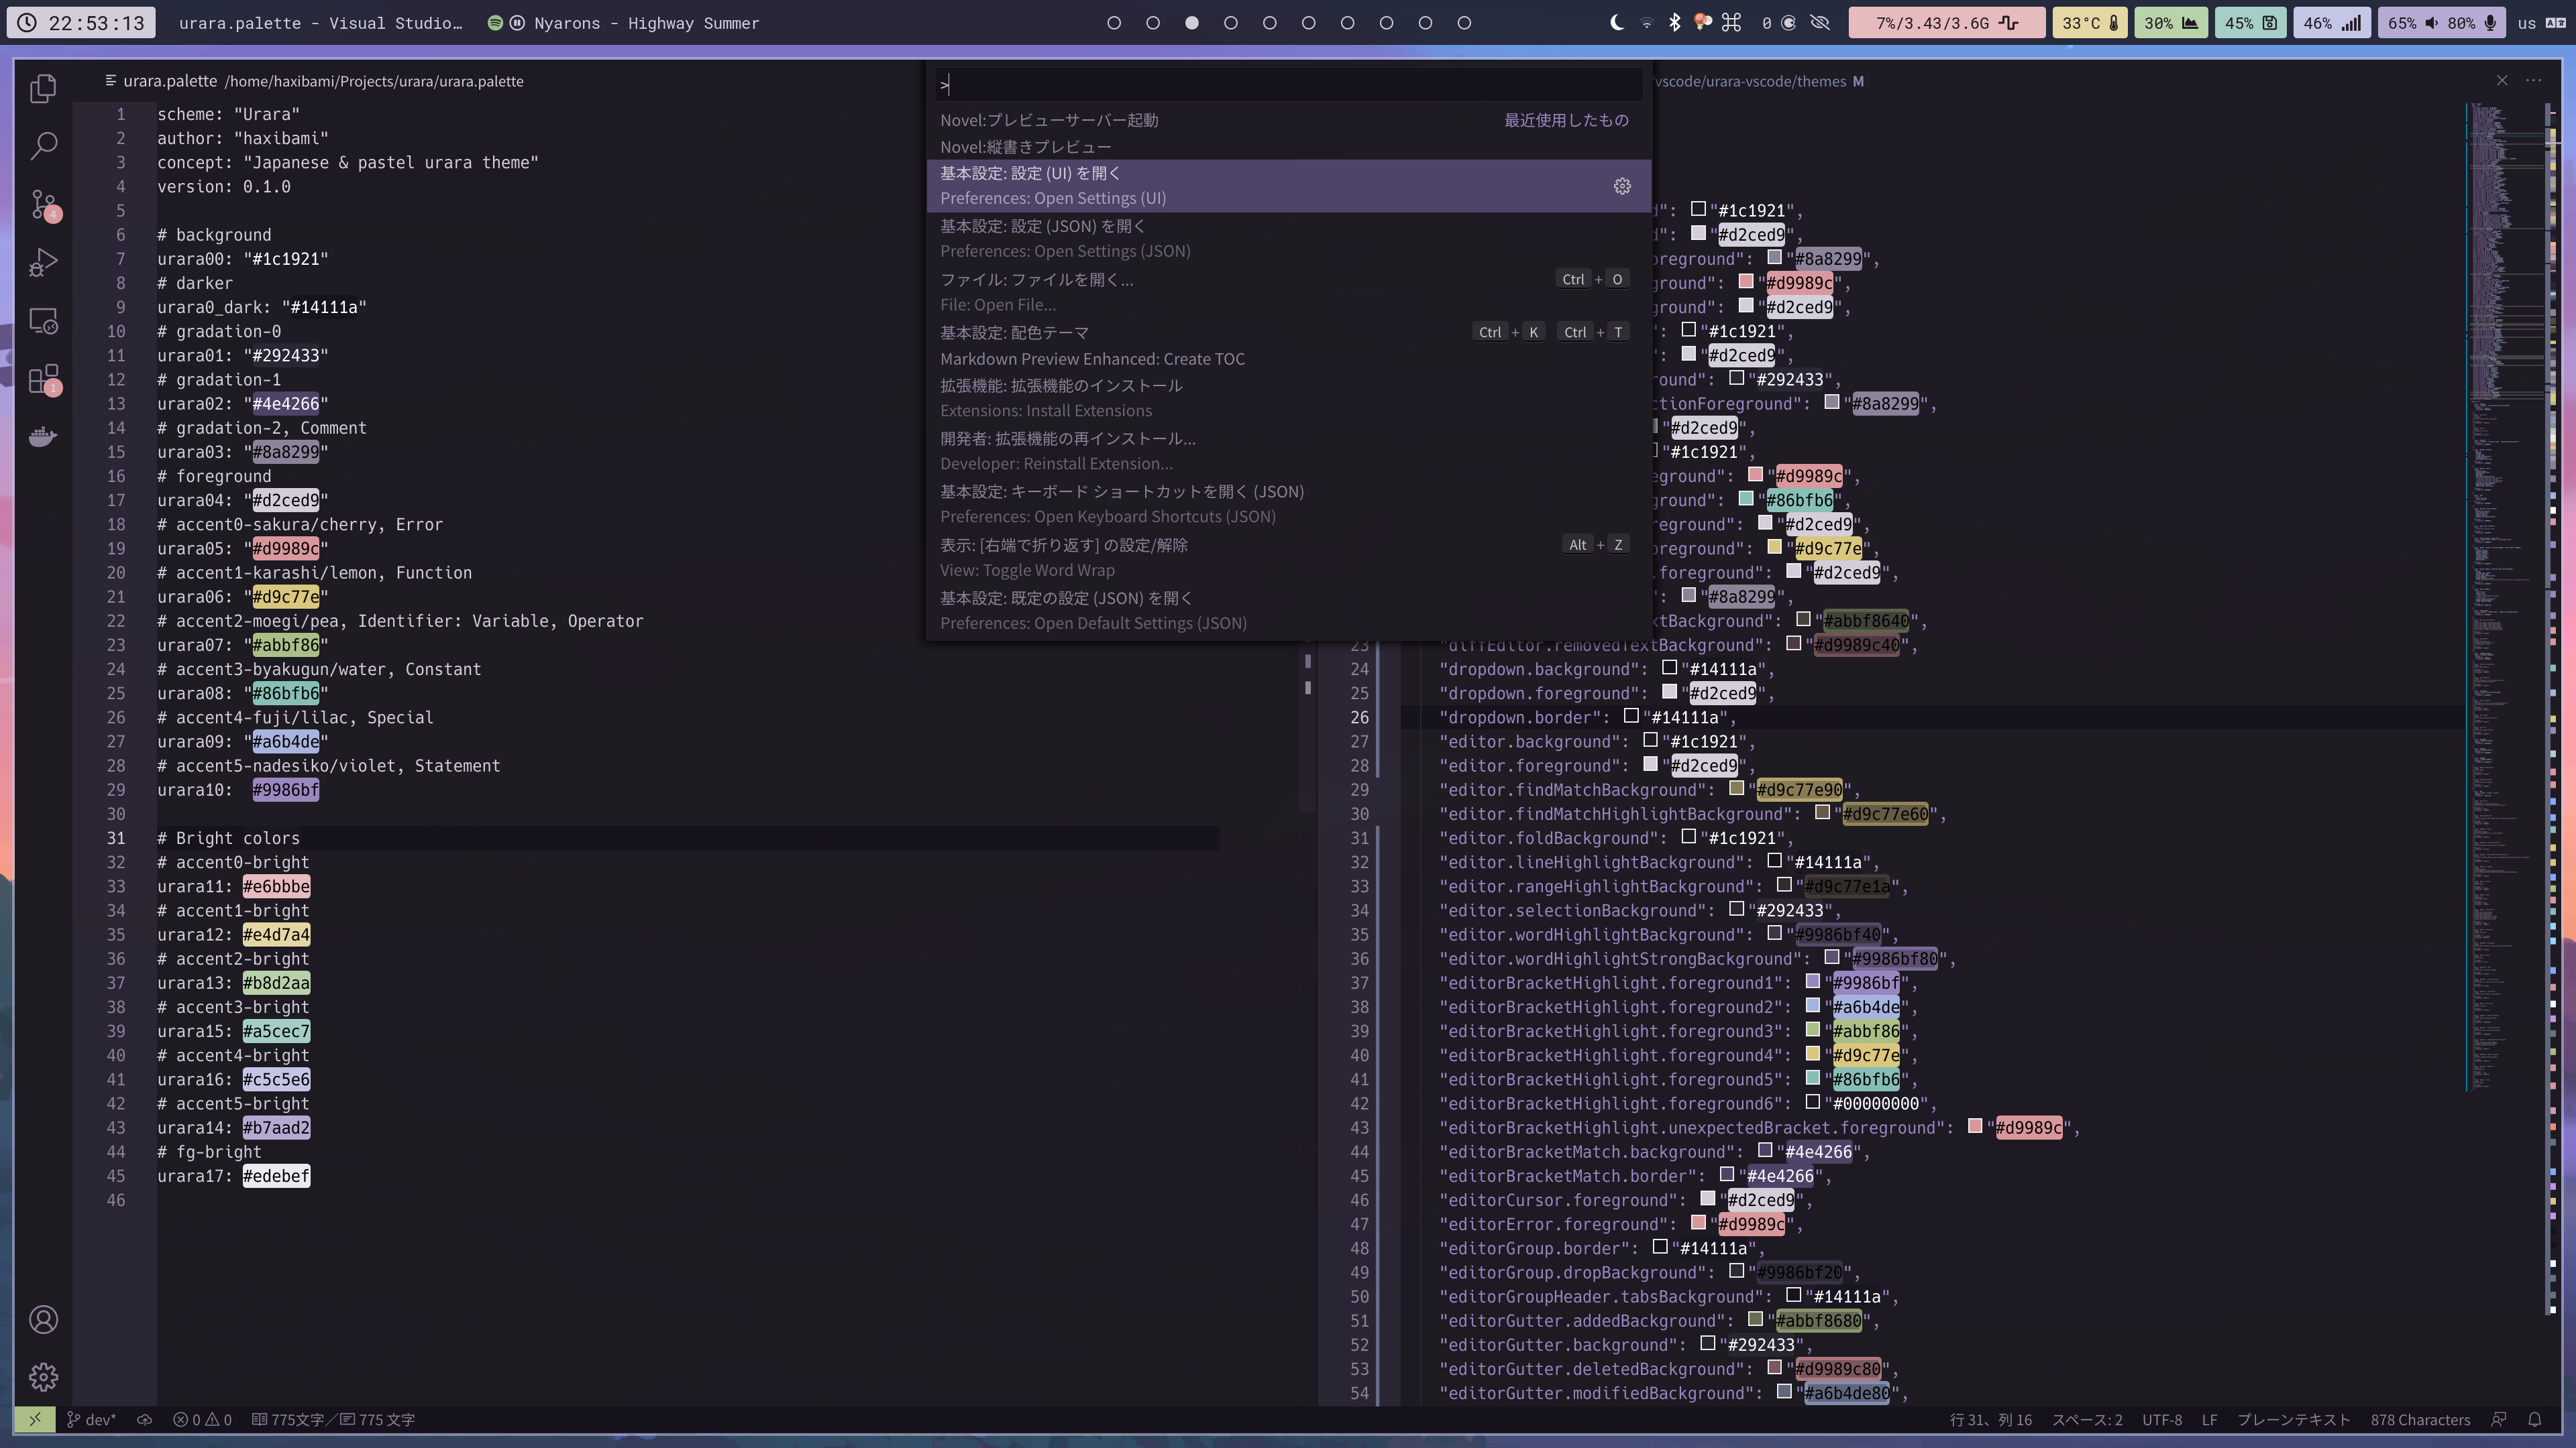Open the Run and Debug view
The image size is (2576, 1448).
[43, 262]
